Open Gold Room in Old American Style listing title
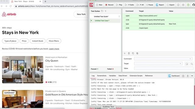The image size is (195, 109). point(66,94)
